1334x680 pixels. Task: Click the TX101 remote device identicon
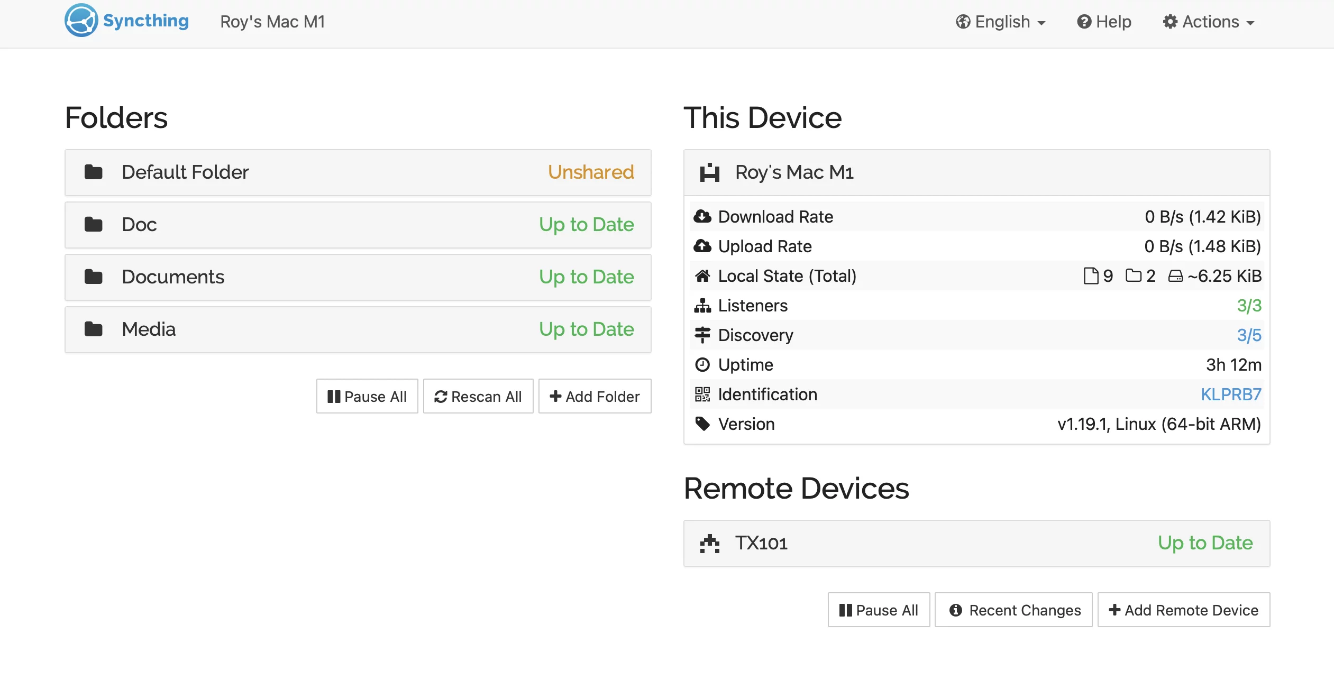pos(709,544)
